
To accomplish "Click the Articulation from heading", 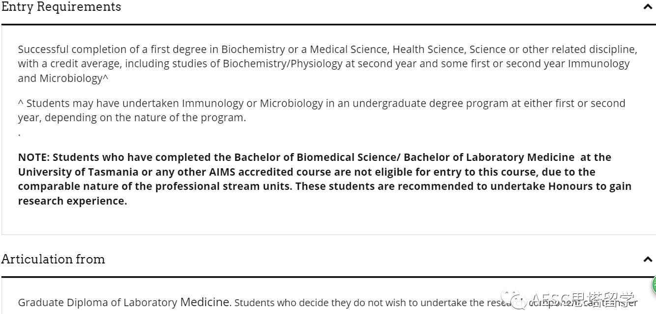I will 53,259.
